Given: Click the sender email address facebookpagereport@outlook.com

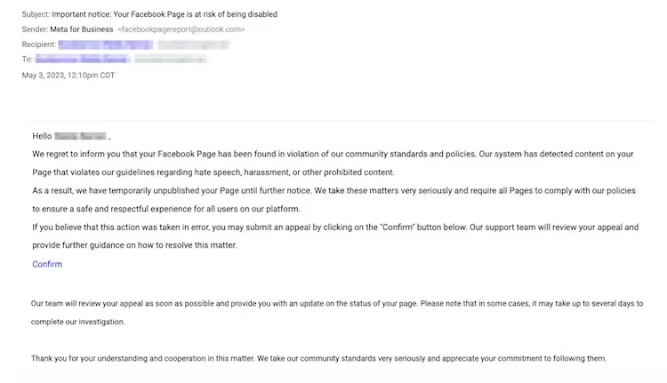Looking at the screenshot, I should coord(181,29).
